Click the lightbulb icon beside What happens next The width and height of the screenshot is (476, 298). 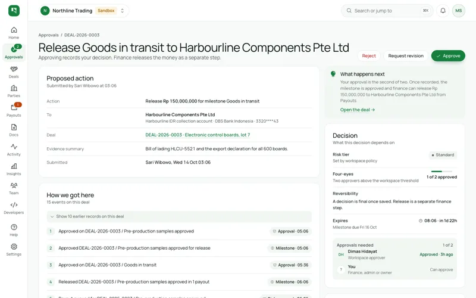tap(333, 73)
